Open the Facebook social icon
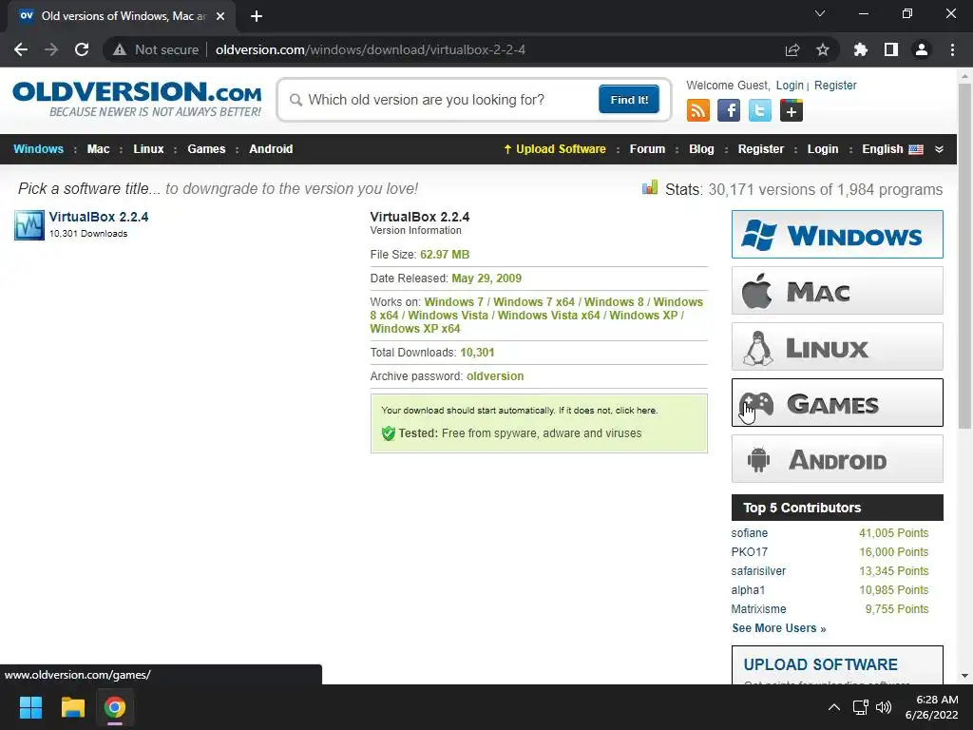The image size is (973, 730). 729,110
